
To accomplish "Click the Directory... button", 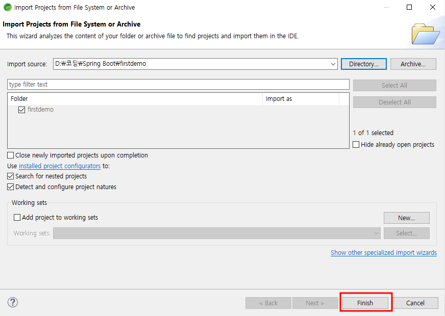I will (363, 64).
